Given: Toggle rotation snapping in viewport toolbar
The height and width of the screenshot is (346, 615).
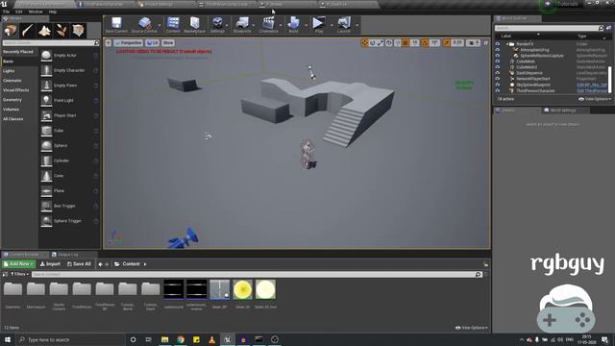Looking at the screenshot, I should coord(425,42).
